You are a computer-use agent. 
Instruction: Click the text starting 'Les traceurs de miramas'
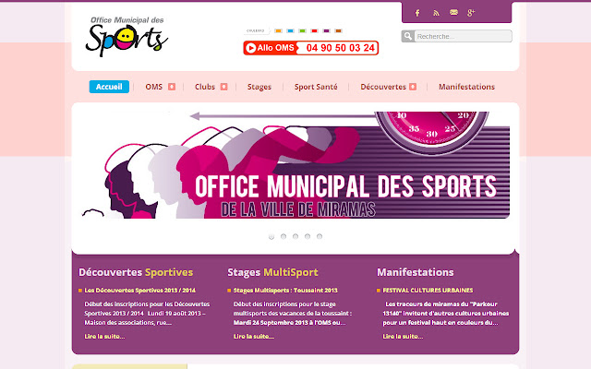click(446, 314)
